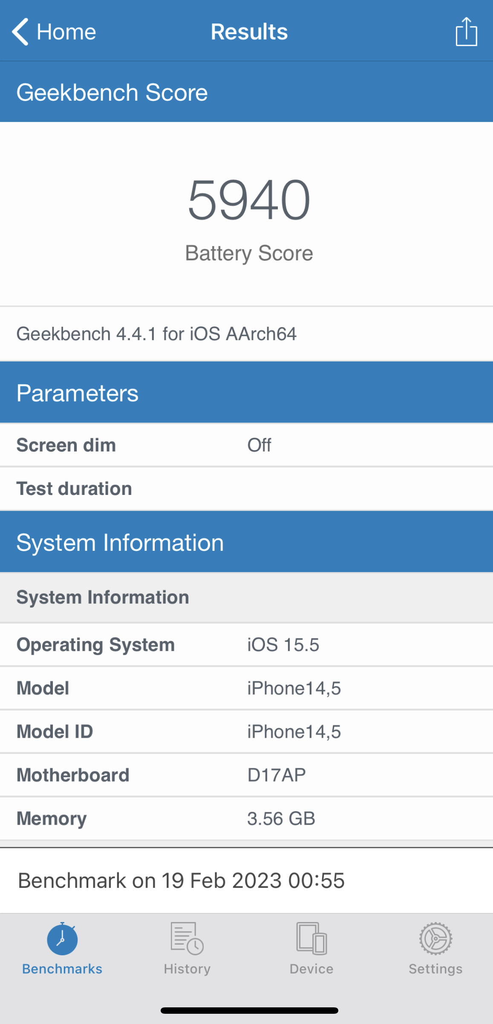This screenshot has height=1024, width=493.
Task: Open the Benchmarks stopwatch icon
Action: (x=62, y=939)
